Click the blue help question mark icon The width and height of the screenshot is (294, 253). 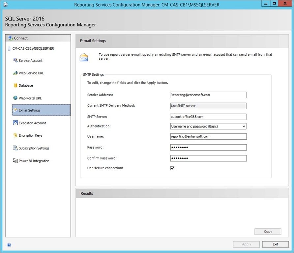pos(9,245)
